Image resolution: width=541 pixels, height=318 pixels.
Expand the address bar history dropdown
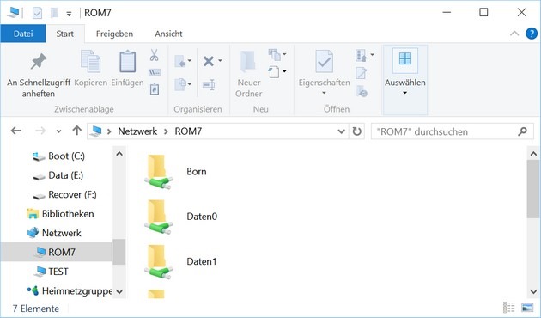(x=341, y=131)
